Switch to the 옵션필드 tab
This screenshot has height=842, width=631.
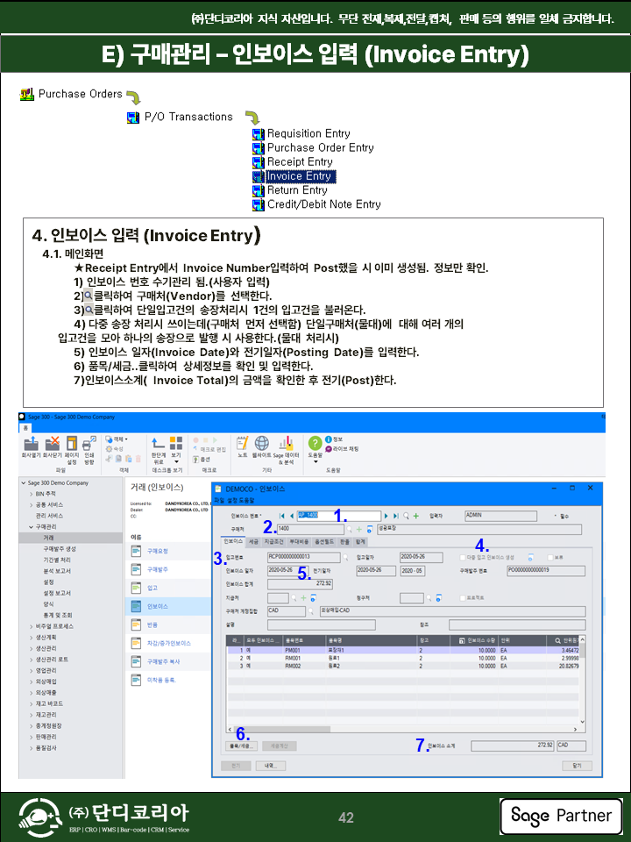coord(324,542)
